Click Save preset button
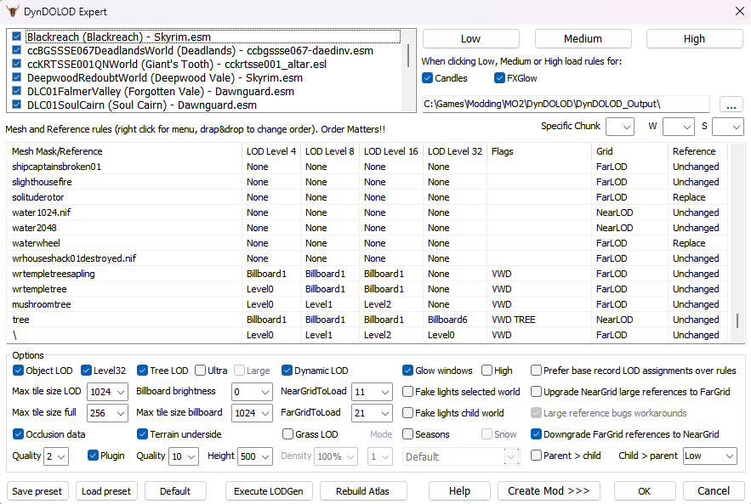751x504 pixels. point(37,491)
